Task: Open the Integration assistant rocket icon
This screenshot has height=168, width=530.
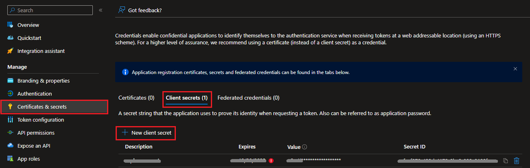Action: [x=11, y=51]
